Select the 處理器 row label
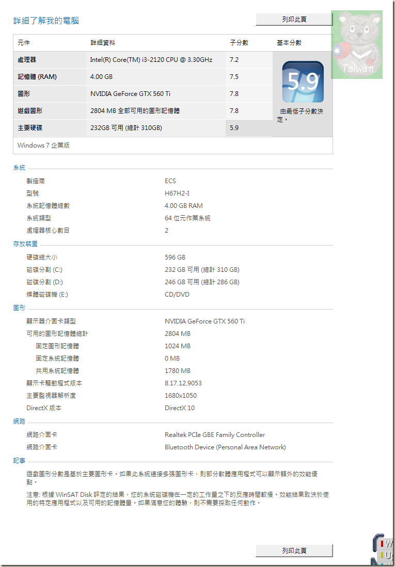The height and width of the screenshot is (567, 395). 27,60
